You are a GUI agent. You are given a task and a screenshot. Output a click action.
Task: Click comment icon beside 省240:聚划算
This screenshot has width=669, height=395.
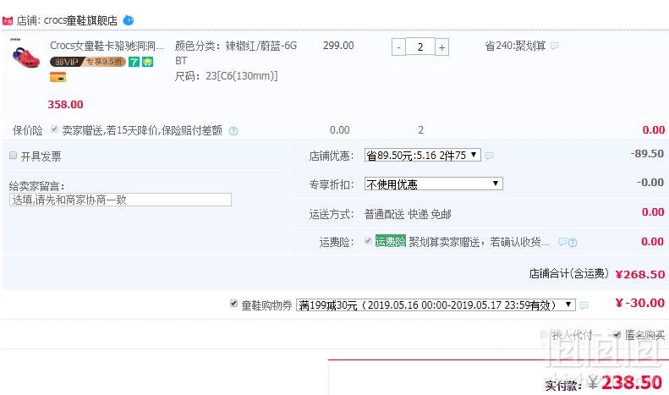554,46
